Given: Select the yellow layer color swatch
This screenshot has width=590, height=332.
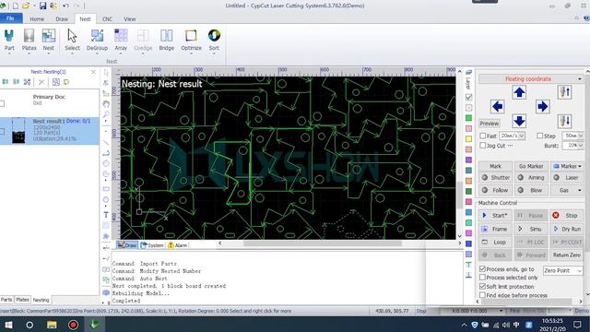Looking at the screenshot, I should coord(468,139).
